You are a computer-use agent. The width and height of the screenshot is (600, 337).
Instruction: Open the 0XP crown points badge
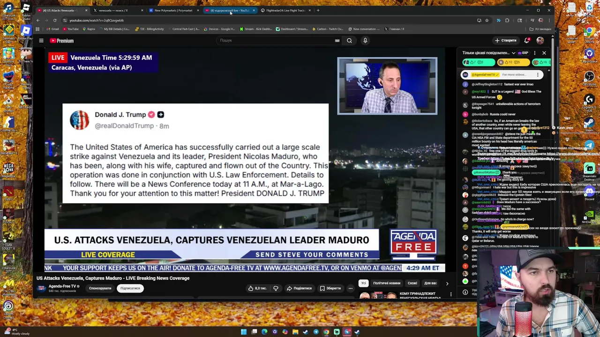pyautogui.click(x=523, y=53)
